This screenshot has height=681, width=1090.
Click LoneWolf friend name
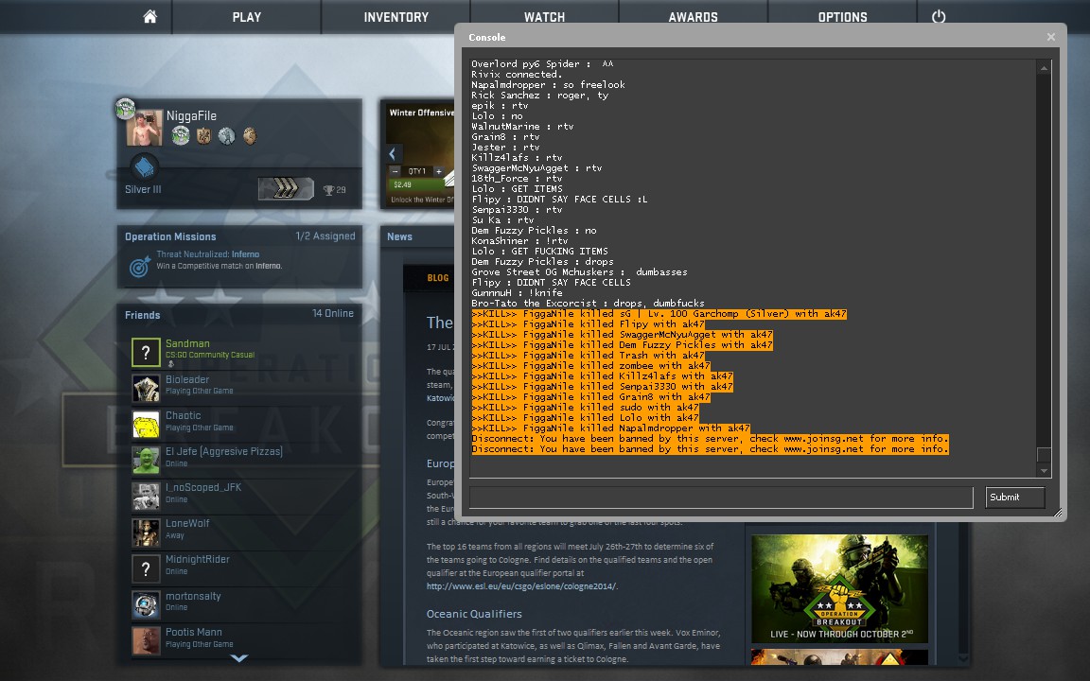point(187,523)
